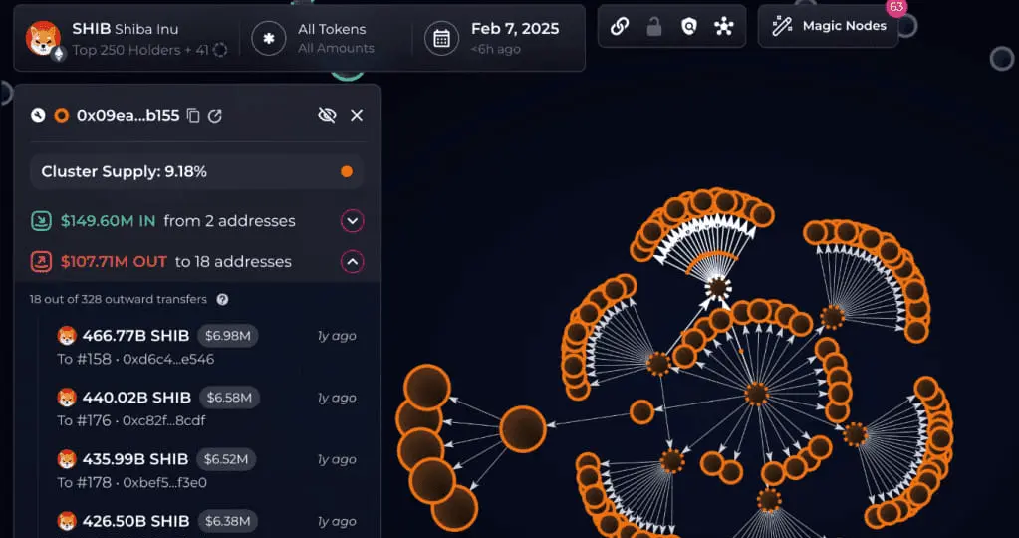
Task: Click the chain link icon in toolbar
Action: 620,27
